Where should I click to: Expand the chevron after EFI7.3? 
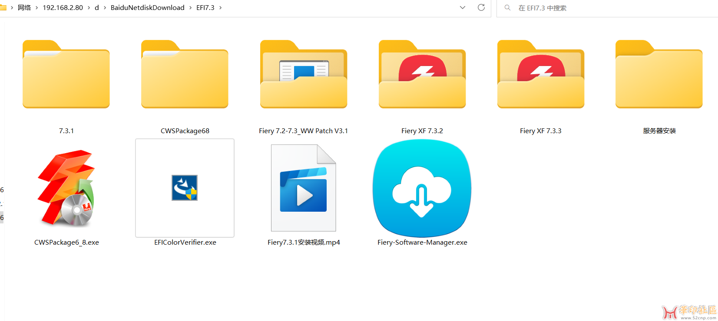pyautogui.click(x=221, y=8)
